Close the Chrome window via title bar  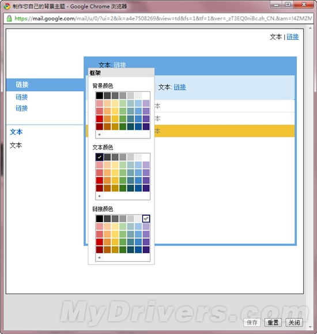(304, 5)
